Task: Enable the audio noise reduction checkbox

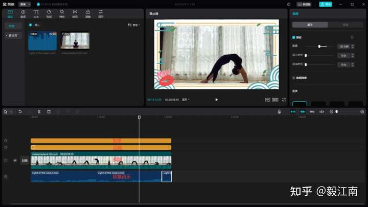Action: point(293,78)
